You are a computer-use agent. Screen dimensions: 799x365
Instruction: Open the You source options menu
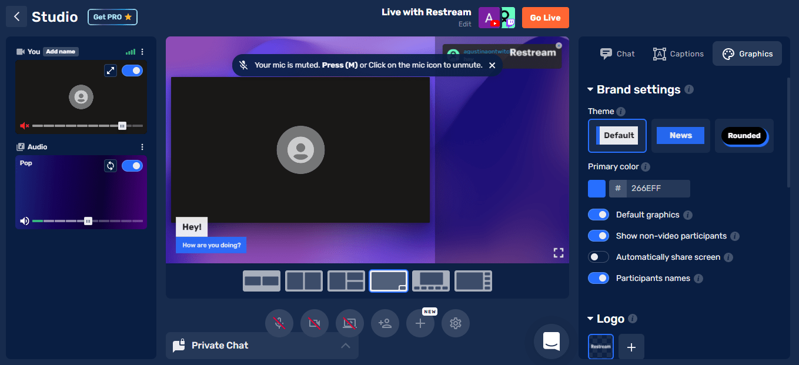click(x=142, y=52)
